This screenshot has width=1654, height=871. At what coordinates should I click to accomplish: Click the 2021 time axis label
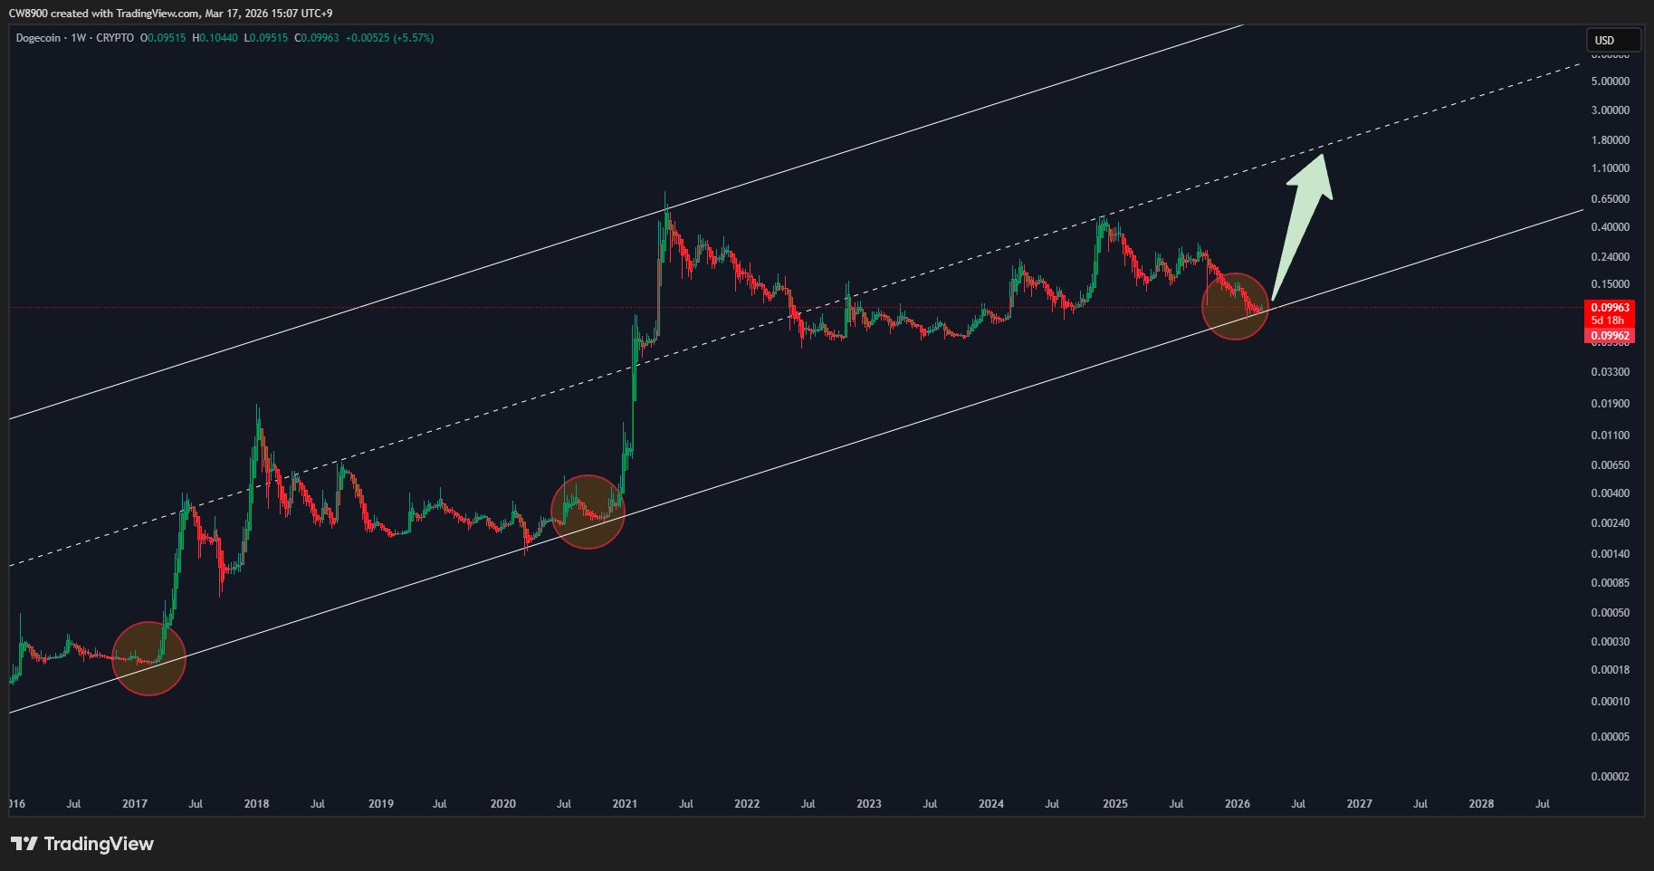click(625, 804)
